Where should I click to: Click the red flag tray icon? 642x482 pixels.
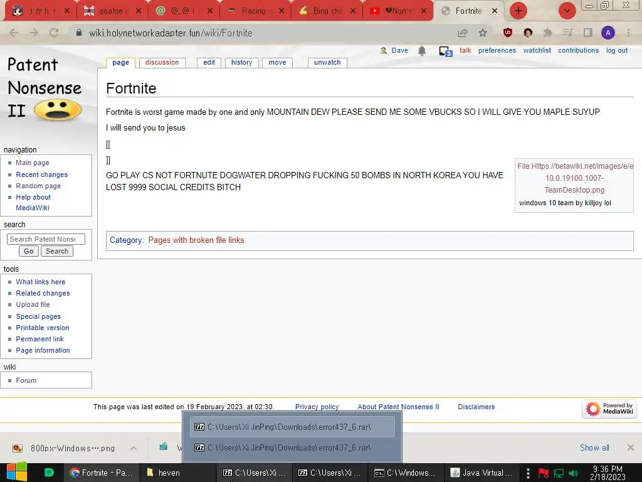coord(544,473)
